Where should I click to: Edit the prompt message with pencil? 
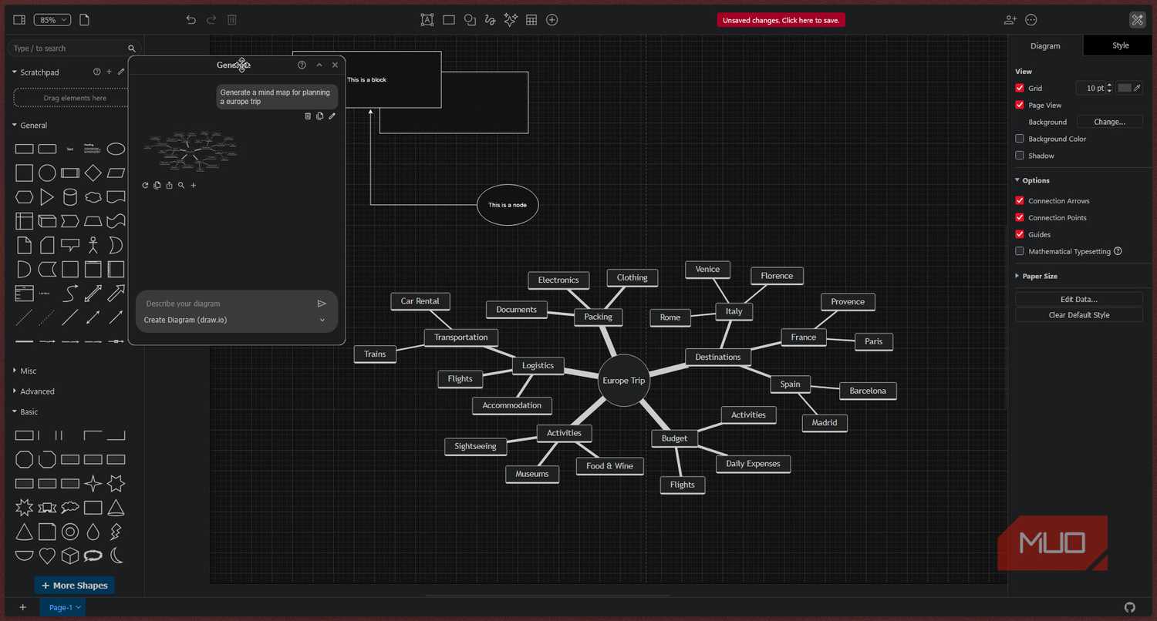tap(332, 116)
